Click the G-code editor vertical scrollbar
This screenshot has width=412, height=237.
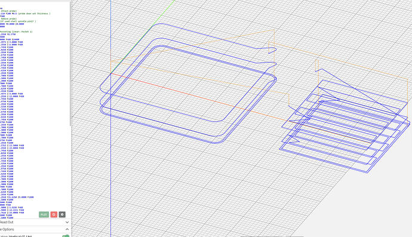click(70, 63)
